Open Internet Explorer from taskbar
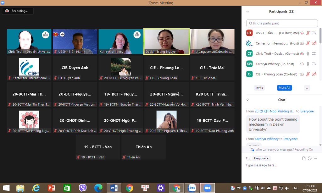The height and width of the screenshot is (193, 322). pyautogui.click(x=36, y=188)
